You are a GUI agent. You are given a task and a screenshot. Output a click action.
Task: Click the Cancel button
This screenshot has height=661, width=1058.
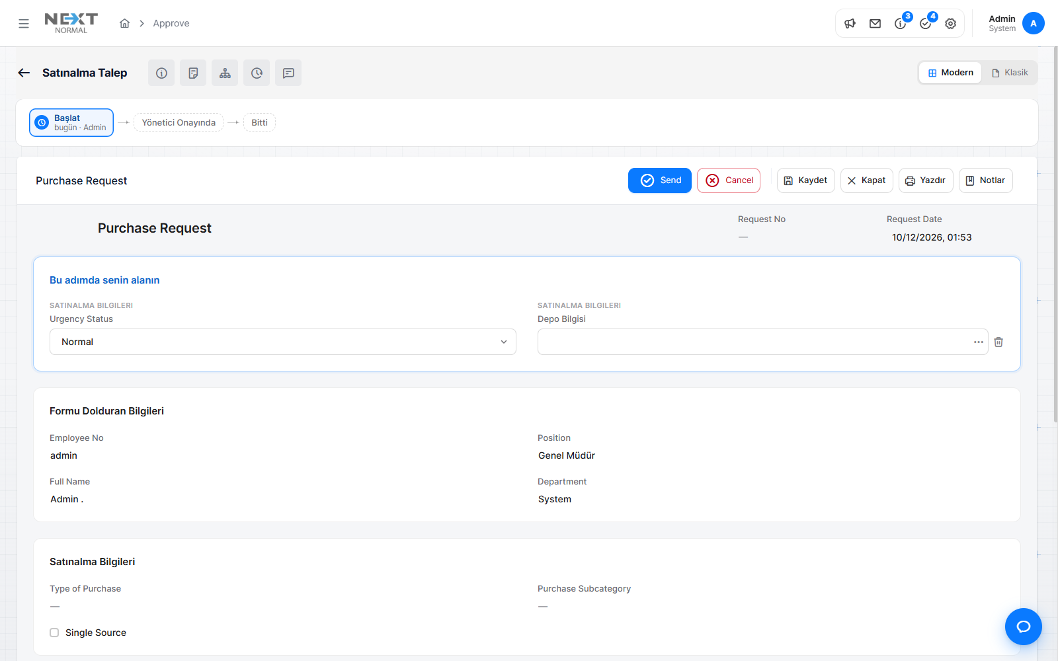(x=729, y=180)
